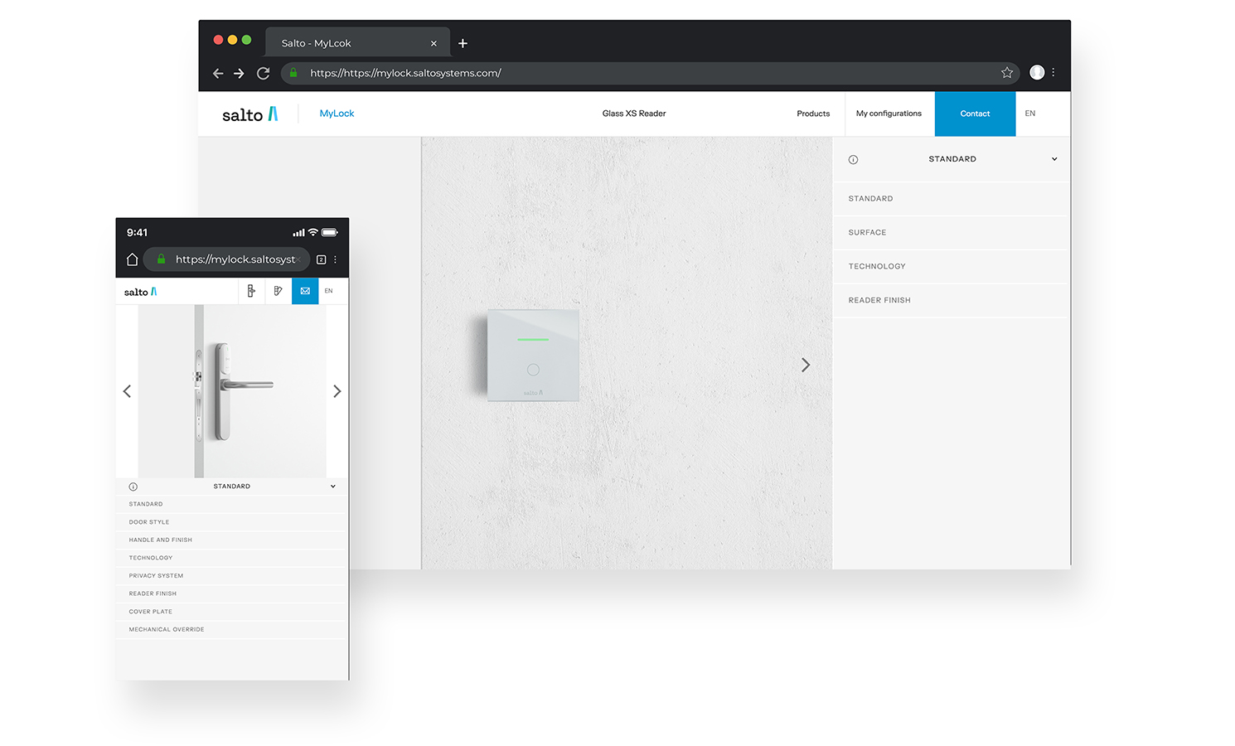Open the mobile tab counter icon

click(x=322, y=259)
